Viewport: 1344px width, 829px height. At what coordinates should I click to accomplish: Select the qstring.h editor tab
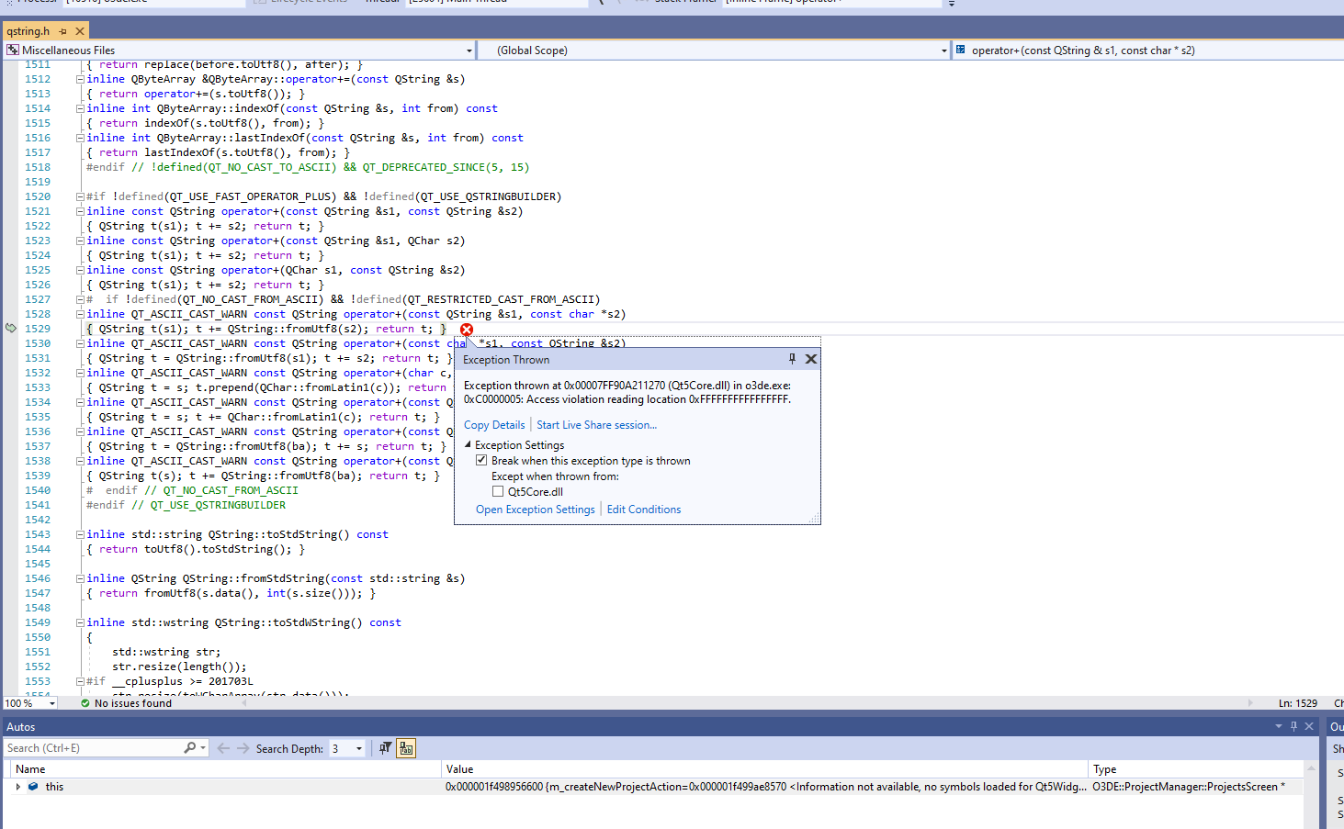tap(30, 30)
